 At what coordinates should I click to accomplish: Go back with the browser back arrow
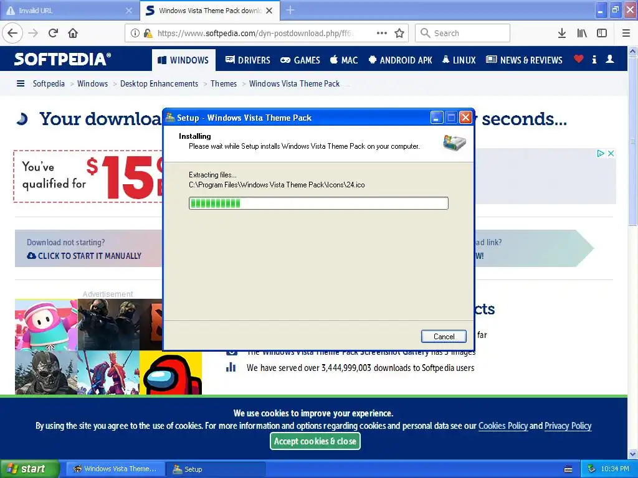coord(12,34)
